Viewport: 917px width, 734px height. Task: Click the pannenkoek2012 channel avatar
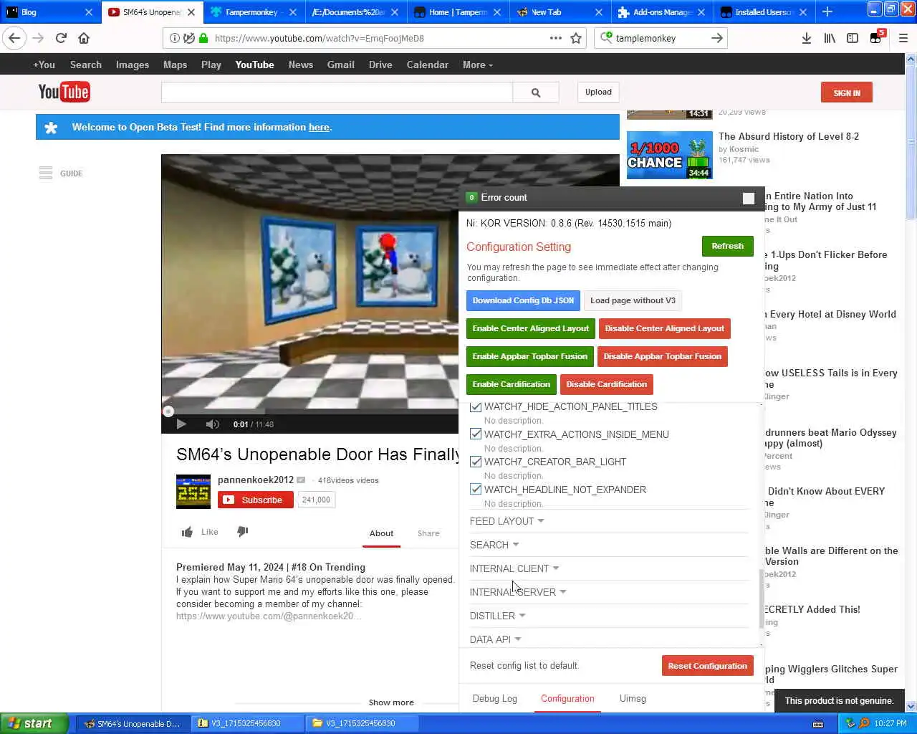(x=193, y=491)
